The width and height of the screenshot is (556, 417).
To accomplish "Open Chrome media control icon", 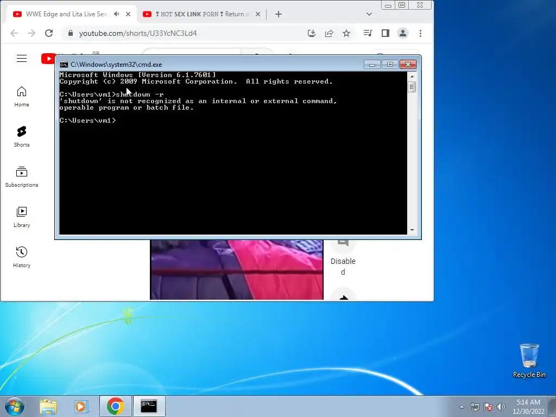I will [x=368, y=33].
